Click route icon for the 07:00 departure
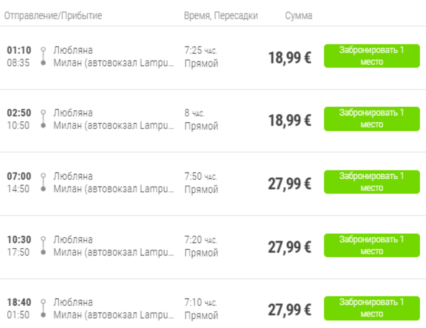This screenshot has width=426, height=328. point(43,182)
